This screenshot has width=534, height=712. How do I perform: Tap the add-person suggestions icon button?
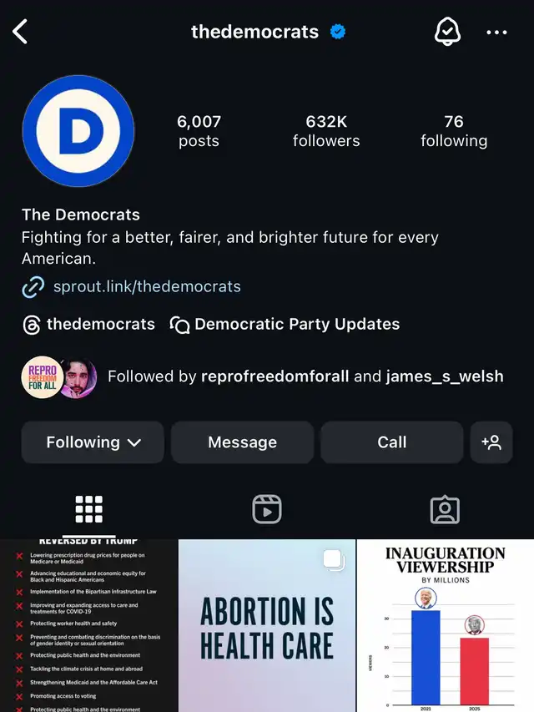pos(491,442)
